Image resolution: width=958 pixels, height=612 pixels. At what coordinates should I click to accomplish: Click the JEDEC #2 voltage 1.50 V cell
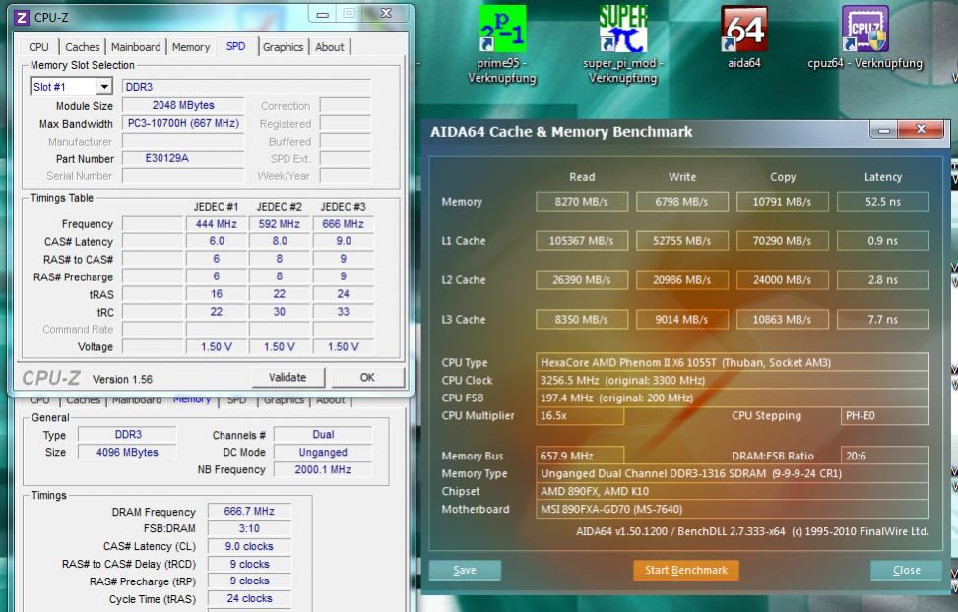coord(280,347)
